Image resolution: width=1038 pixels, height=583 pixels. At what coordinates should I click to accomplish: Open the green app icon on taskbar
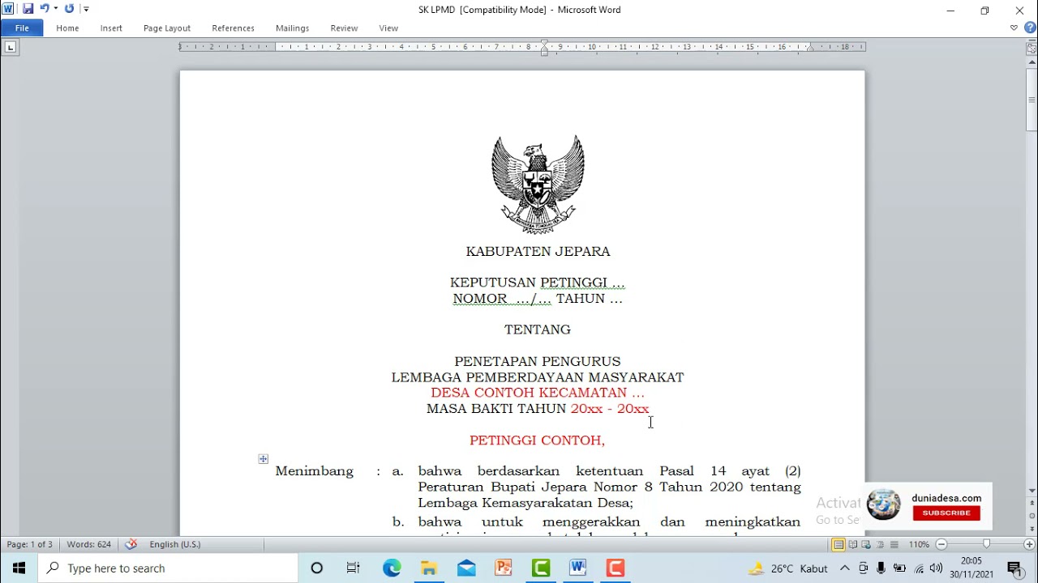coord(541,568)
